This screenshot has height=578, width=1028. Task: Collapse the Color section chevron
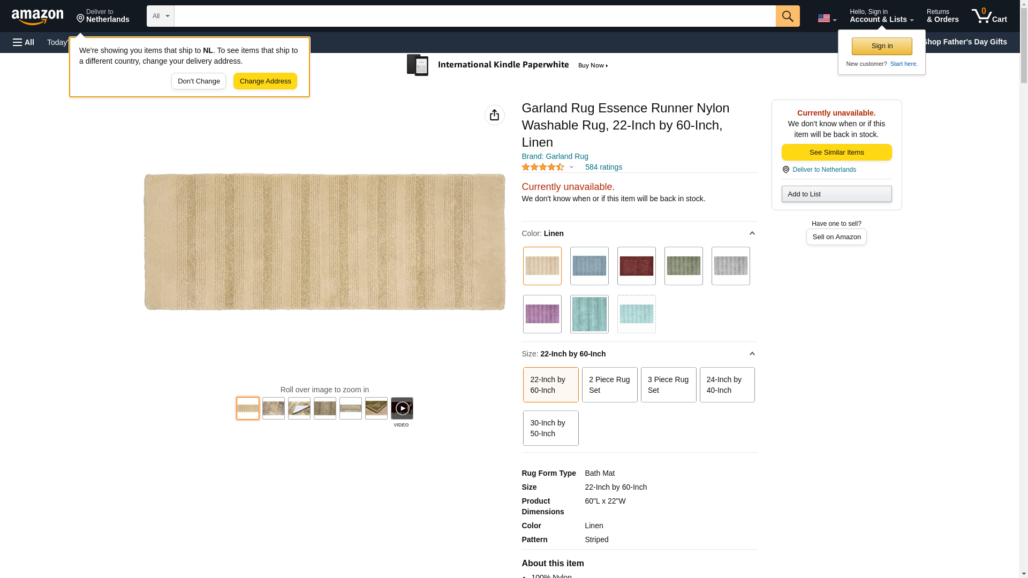point(752,233)
